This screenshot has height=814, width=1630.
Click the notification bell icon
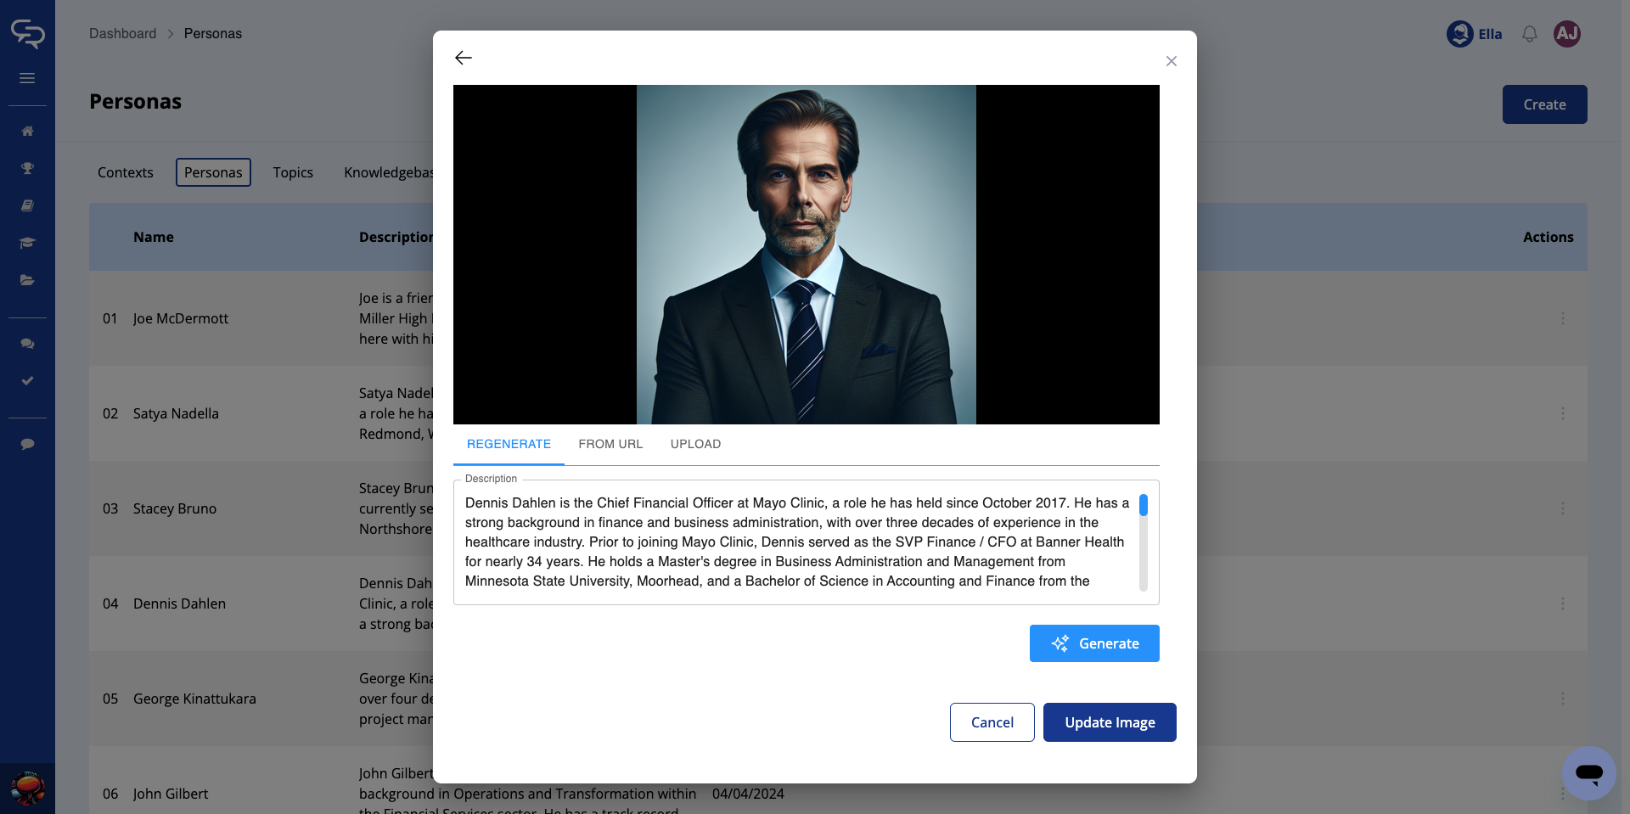pos(1529,34)
